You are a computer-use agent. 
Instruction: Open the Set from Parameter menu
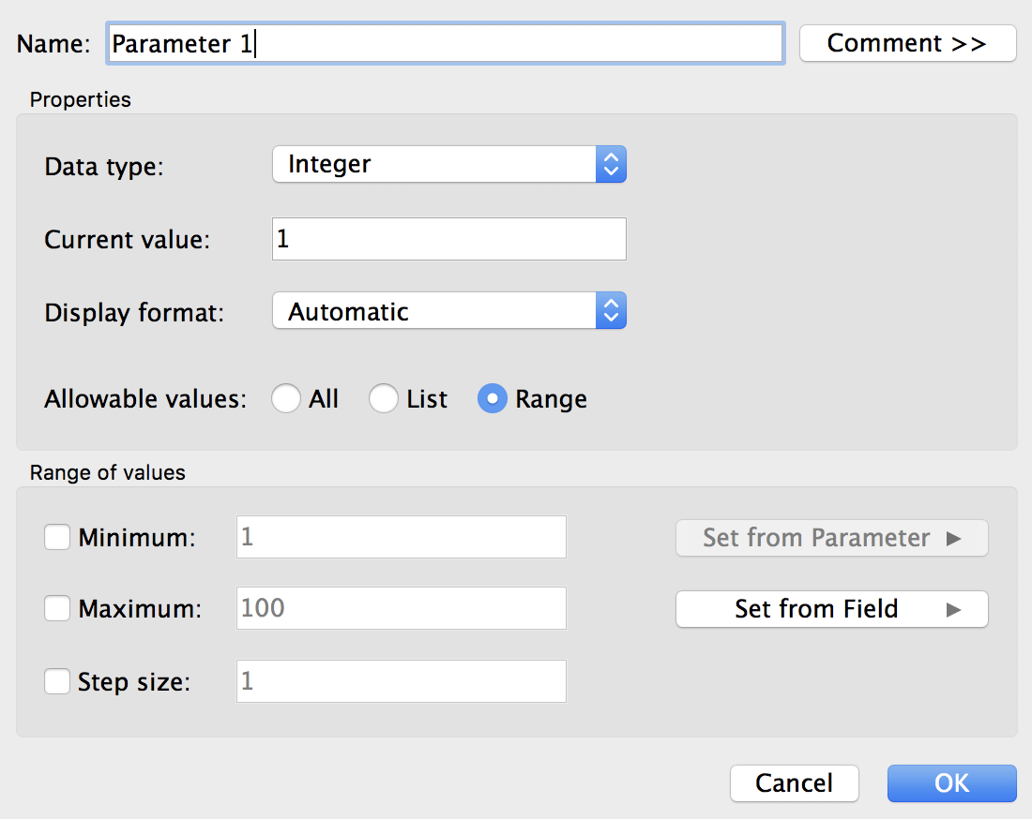pos(832,538)
